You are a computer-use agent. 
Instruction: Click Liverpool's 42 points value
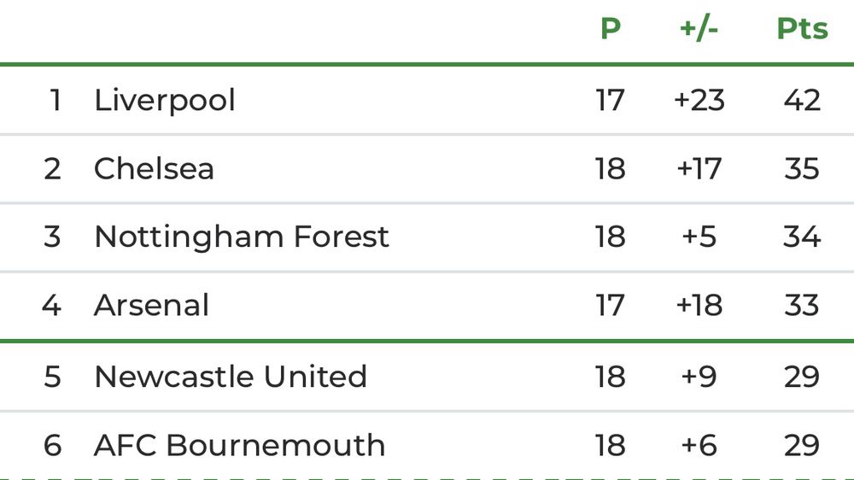(x=802, y=100)
